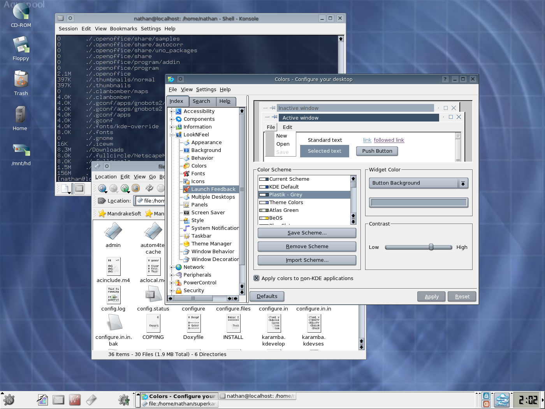Click the new session icon in Konsole
This screenshot has height=409, width=545.
coord(65,189)
